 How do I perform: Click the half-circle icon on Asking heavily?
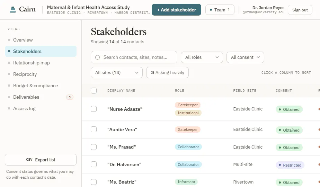[x=152, y=73]
